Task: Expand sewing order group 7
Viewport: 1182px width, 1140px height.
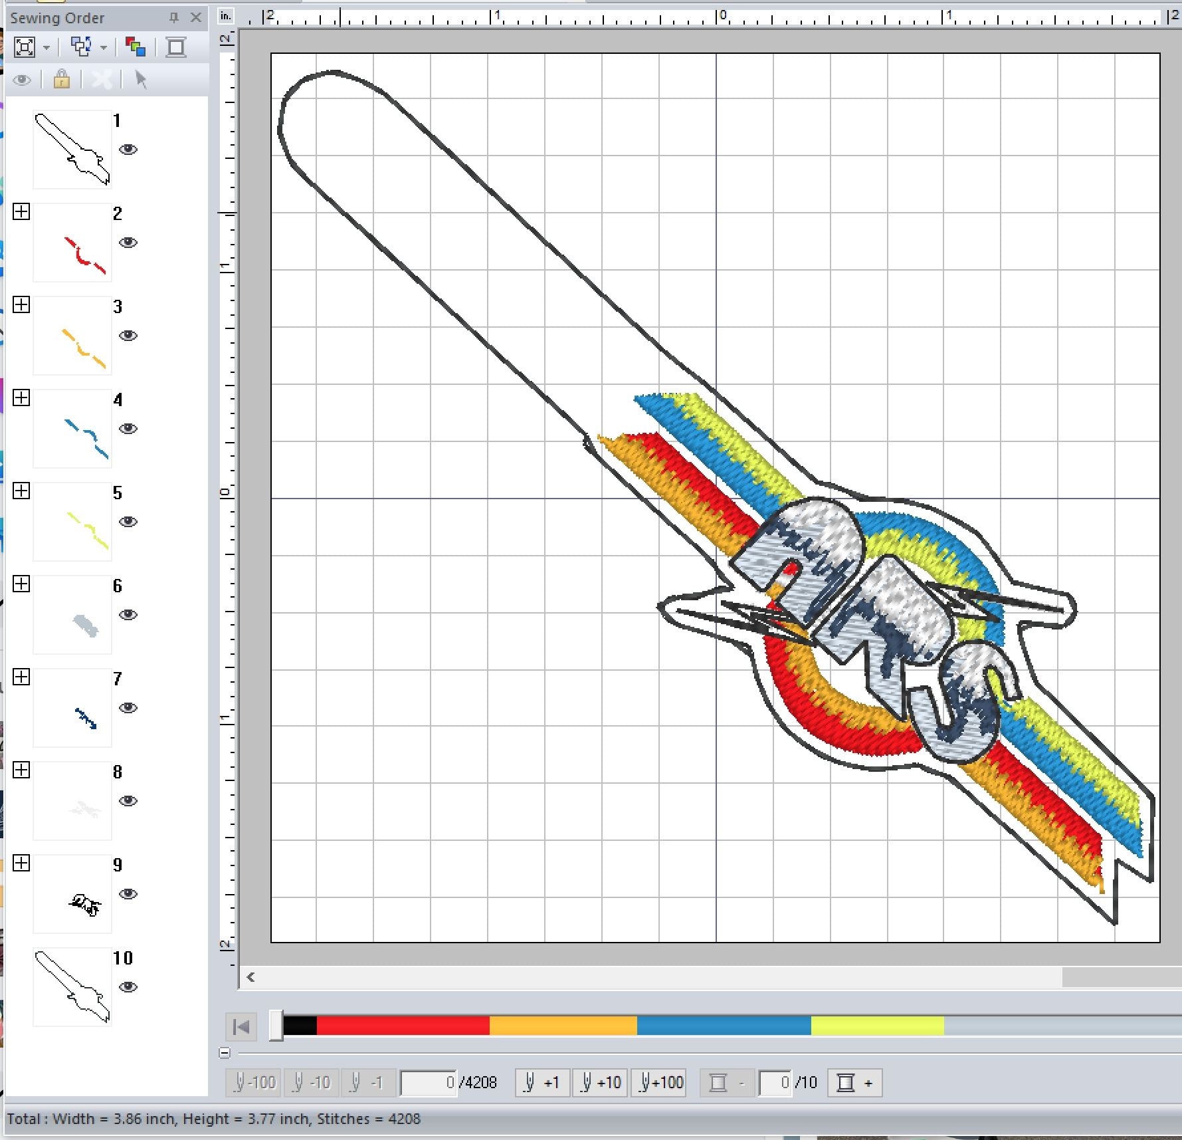Action: (x=21, y=677)
